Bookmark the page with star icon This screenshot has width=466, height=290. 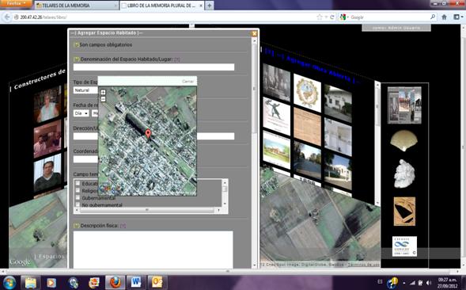pyautogui.click(x=320, y=17)
